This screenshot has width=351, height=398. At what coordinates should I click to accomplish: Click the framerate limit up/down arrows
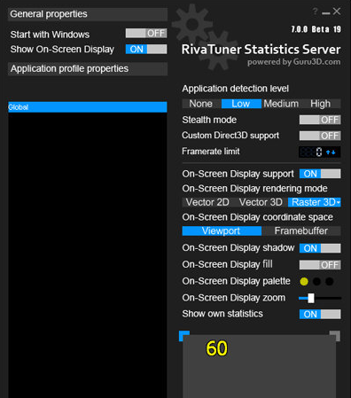(331, 152)
